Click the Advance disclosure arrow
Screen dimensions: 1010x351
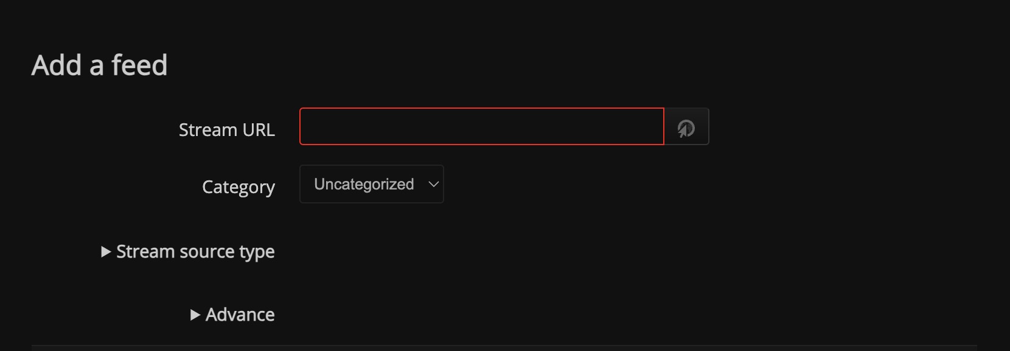click(x=195, y=315)
